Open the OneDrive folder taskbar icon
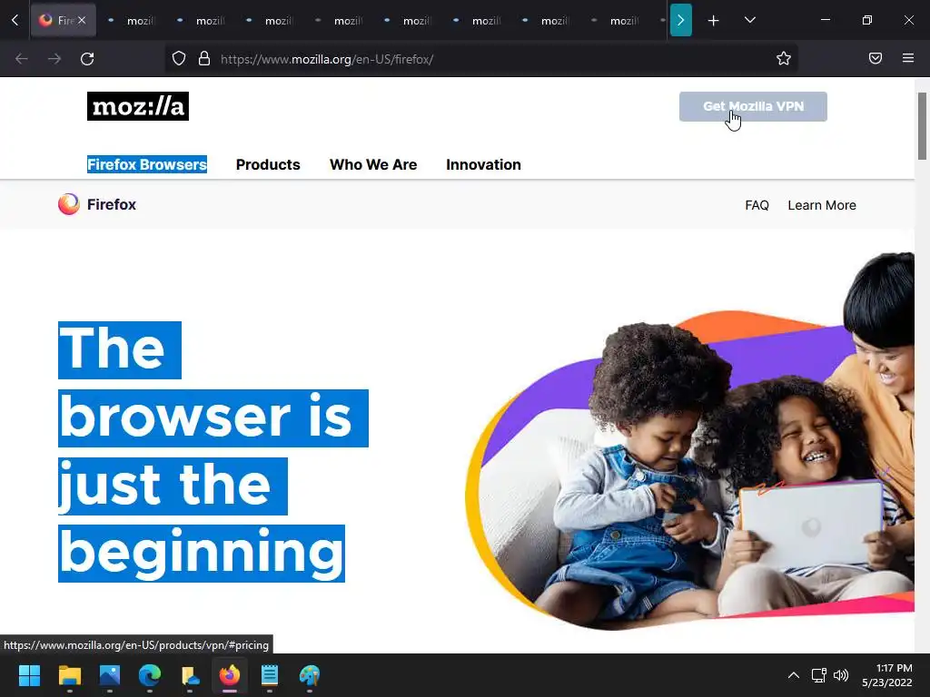The width and height of the screenshot is (930, 697). (190, 675)
